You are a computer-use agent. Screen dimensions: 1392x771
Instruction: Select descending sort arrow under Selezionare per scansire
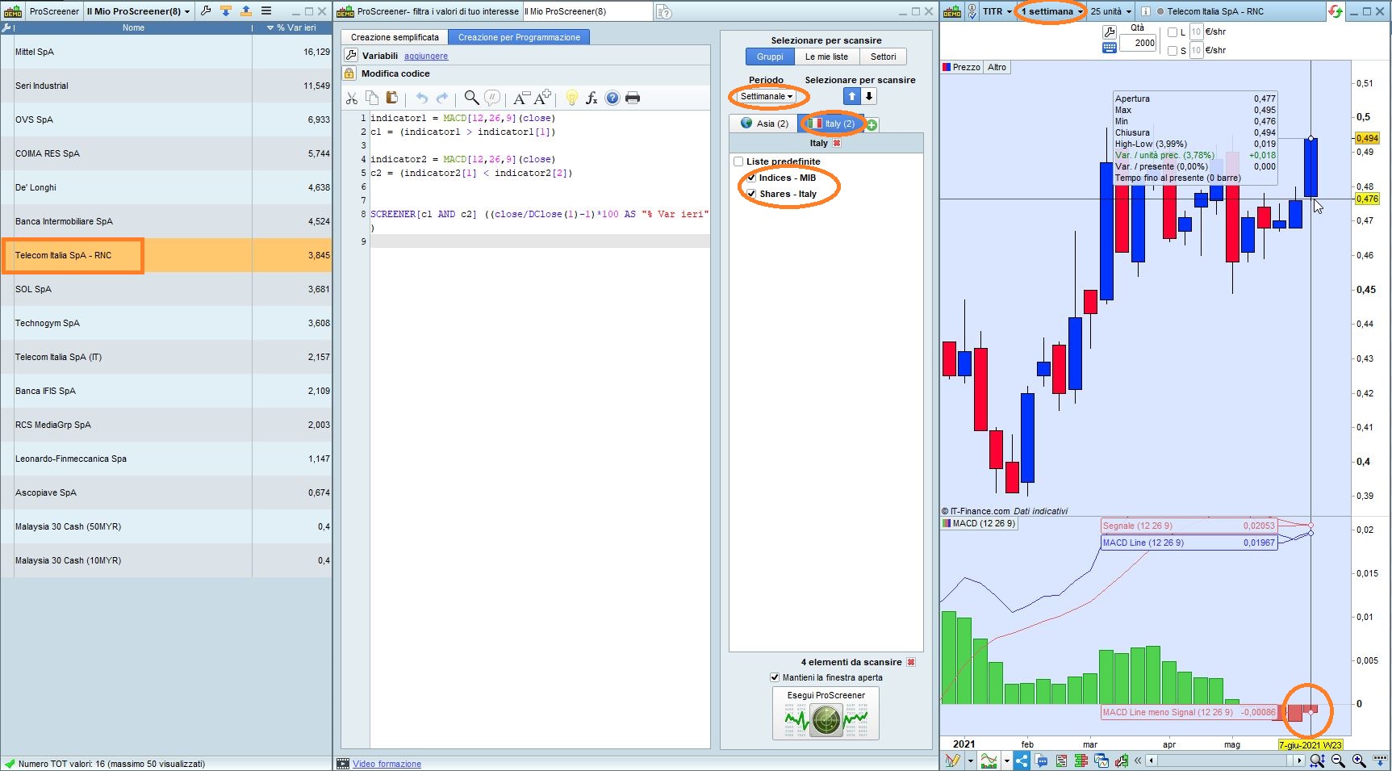(869, 96)
